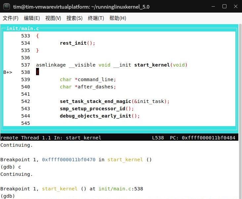Viewport: 242px width, 199px height.
Task: Open the 编辑(E) menu
Action: 32,18
